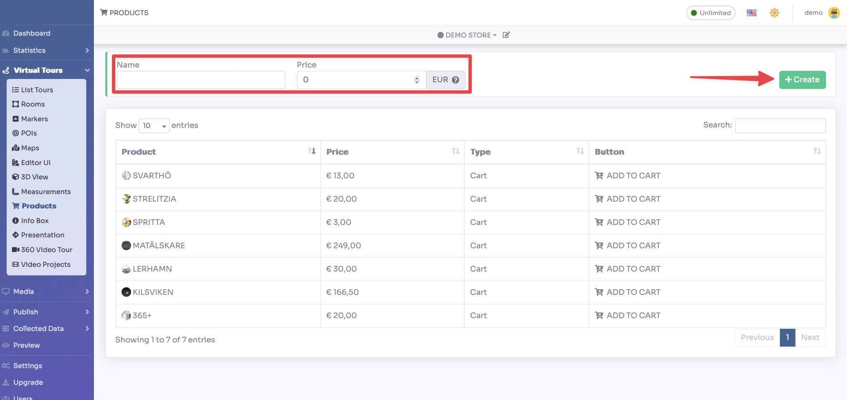Collapse the Virtual Tours section chevron
Screen dimensions: 847x400
point(87,70)
